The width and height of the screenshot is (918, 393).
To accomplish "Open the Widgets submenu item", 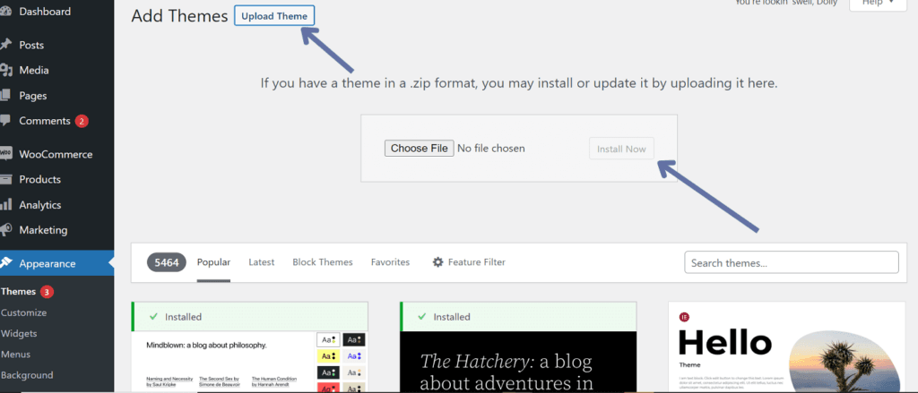I will pos(19,333).
